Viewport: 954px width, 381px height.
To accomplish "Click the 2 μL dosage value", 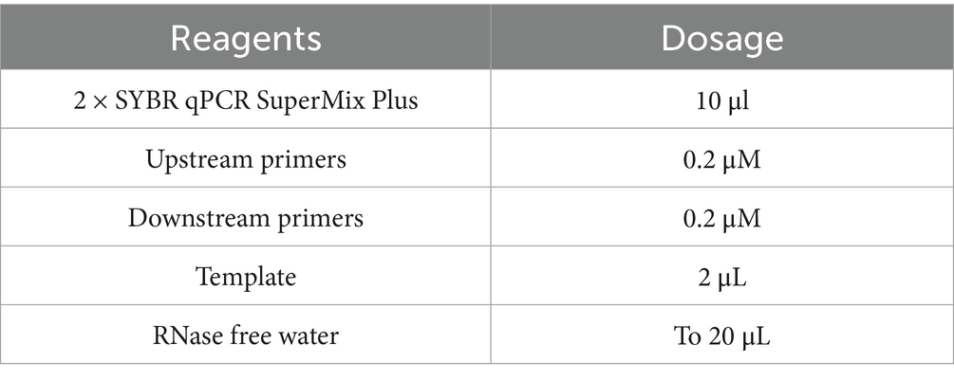I will click(721, 278).
